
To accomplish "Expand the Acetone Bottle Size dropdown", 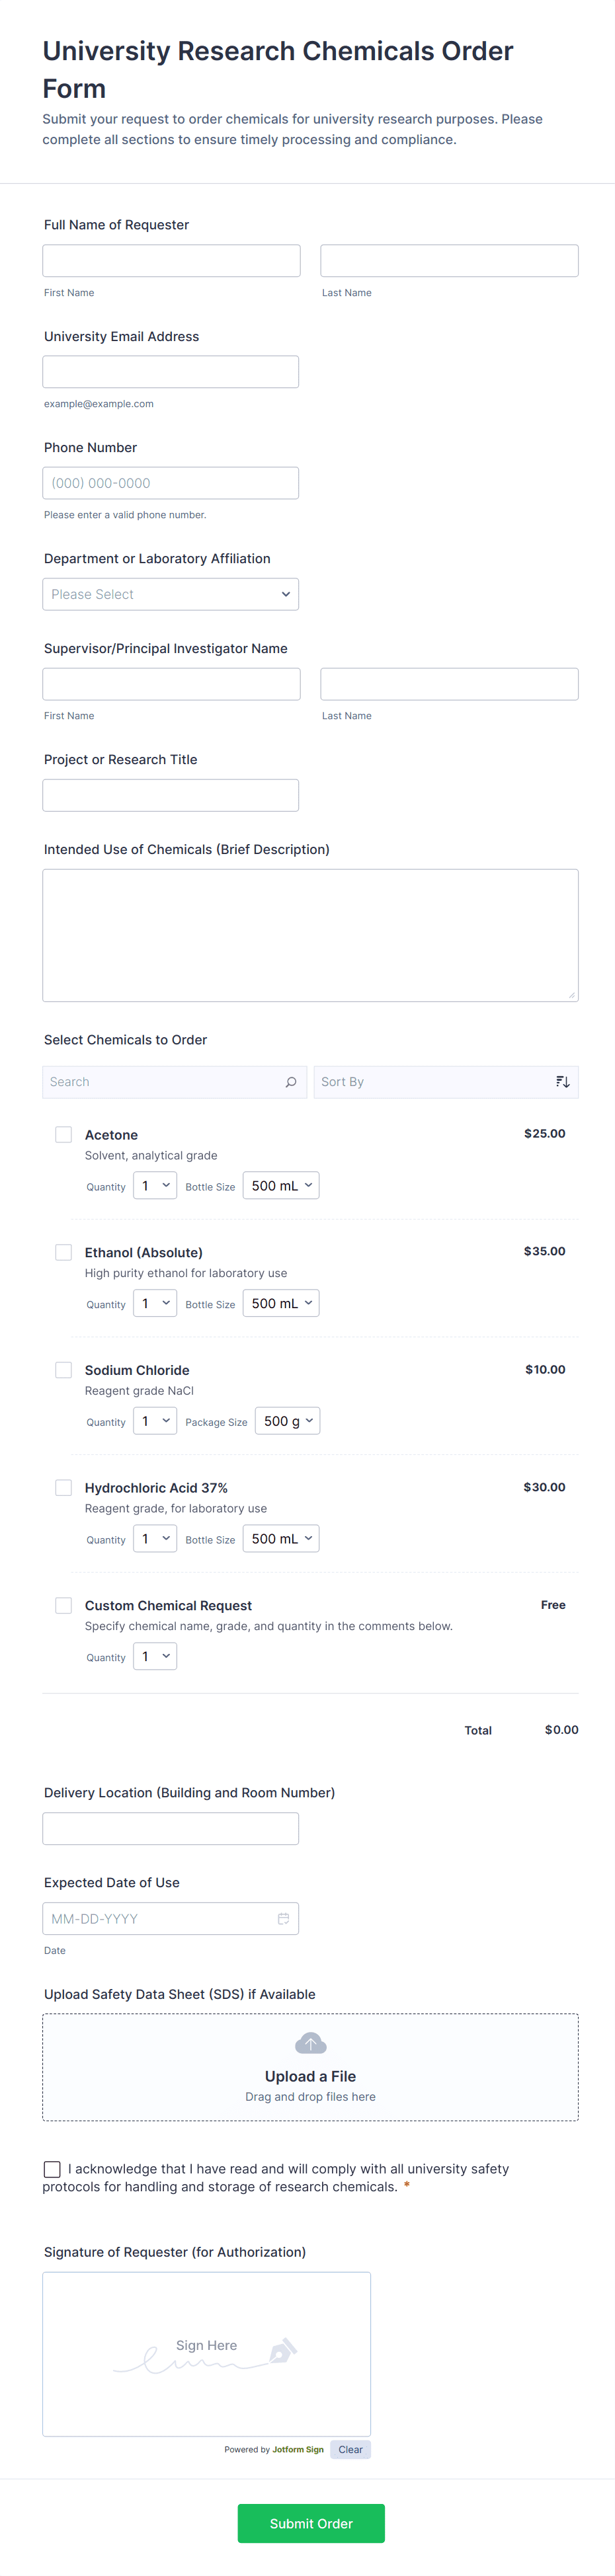I will (x=281, y=1186).
